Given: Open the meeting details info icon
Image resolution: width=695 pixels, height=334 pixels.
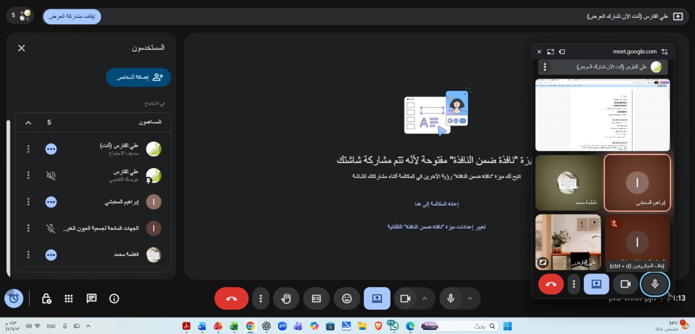Looking at the screenshot, I should click(114, 299).
